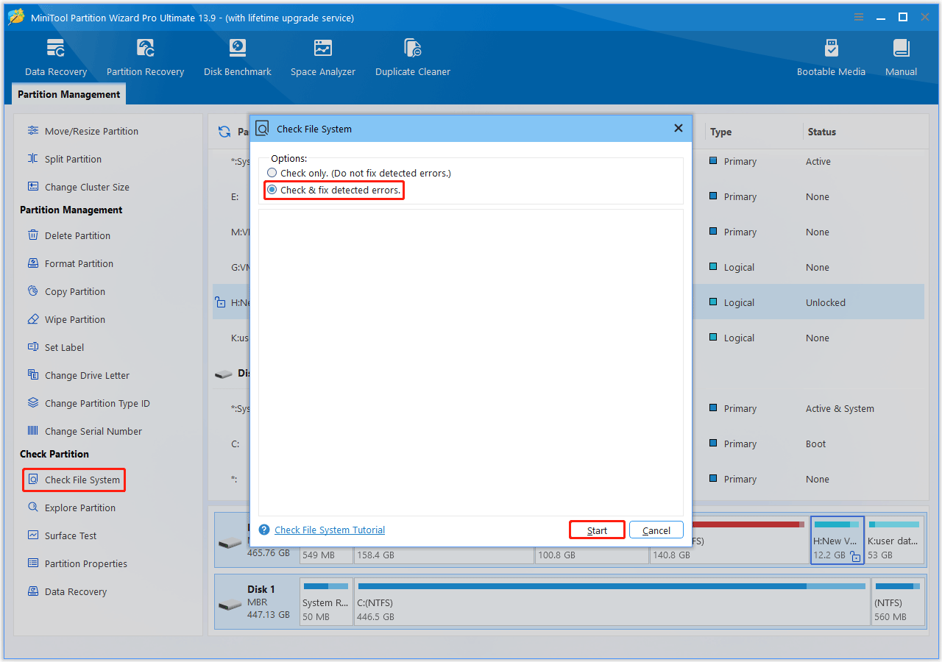Screen dimensions: 942x662
Task: Open Partition Properties
Action: (85, 563)
